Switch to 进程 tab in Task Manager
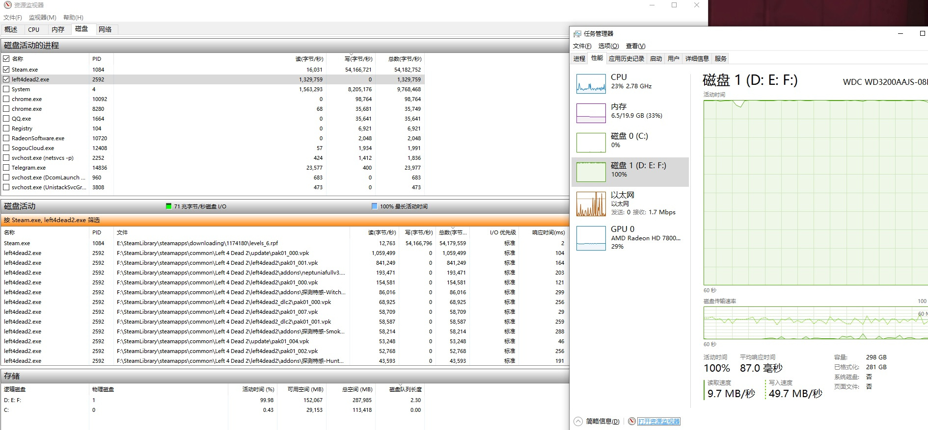The image size is (928, 430). point(579,59)
